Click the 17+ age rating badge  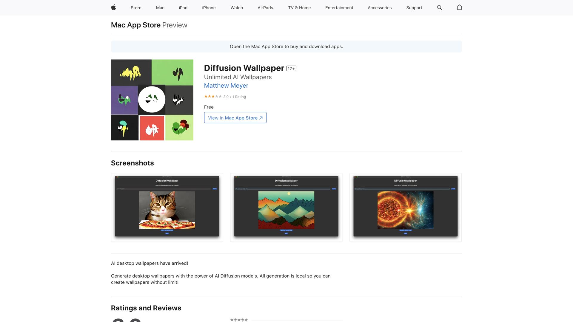tap(291, 68)
